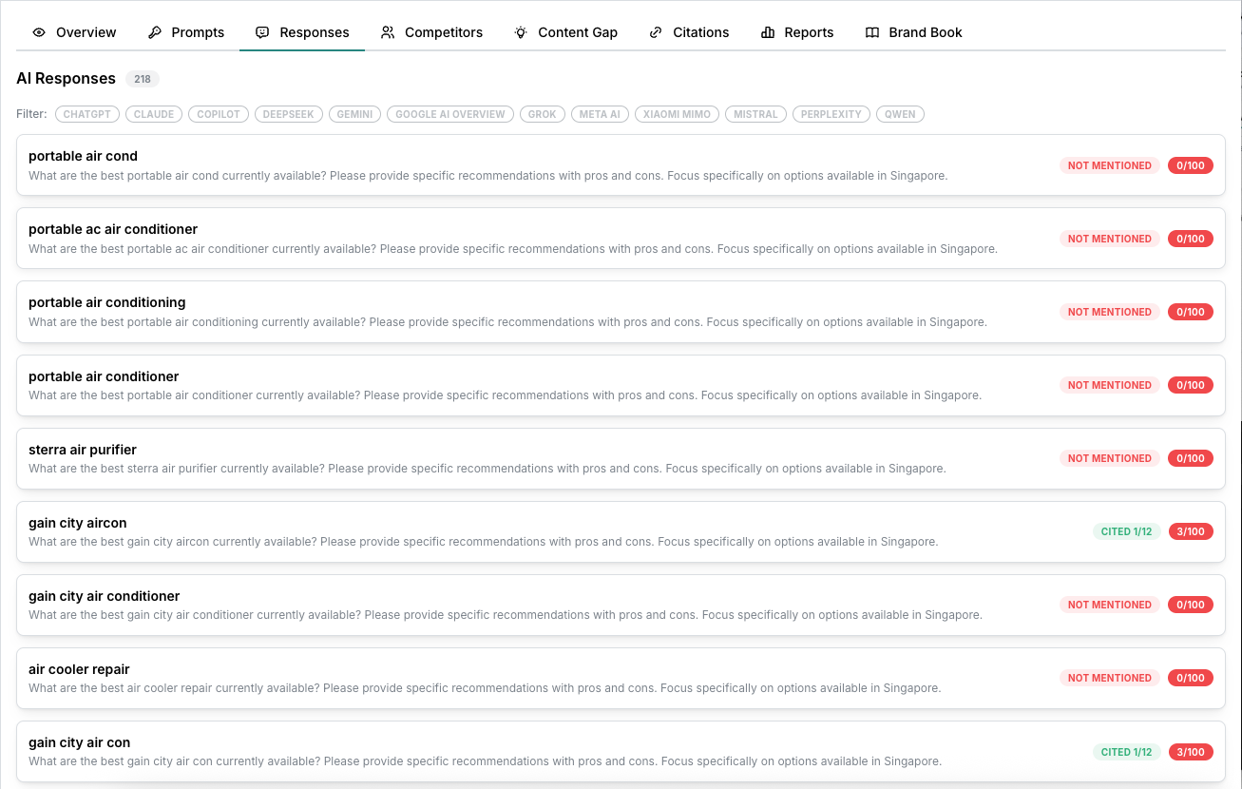
Task: Toggle the PERPLEXITY filter chip
Action: pyautogui.click(x=831, y=114)
